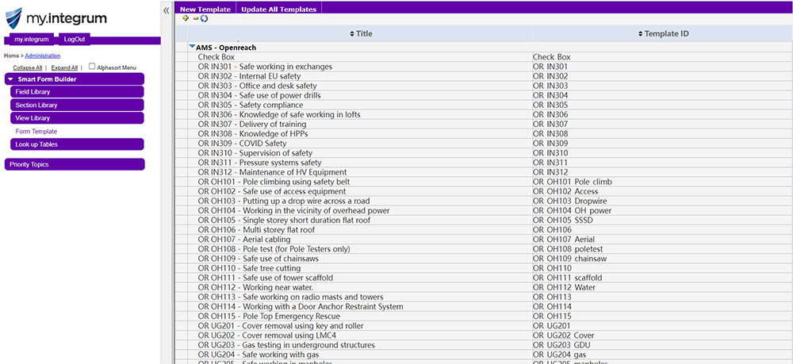The image size is (793, 364).
Task: Open OR OH102 - Safe use of access equipment
Action: [x=271, y=192]
